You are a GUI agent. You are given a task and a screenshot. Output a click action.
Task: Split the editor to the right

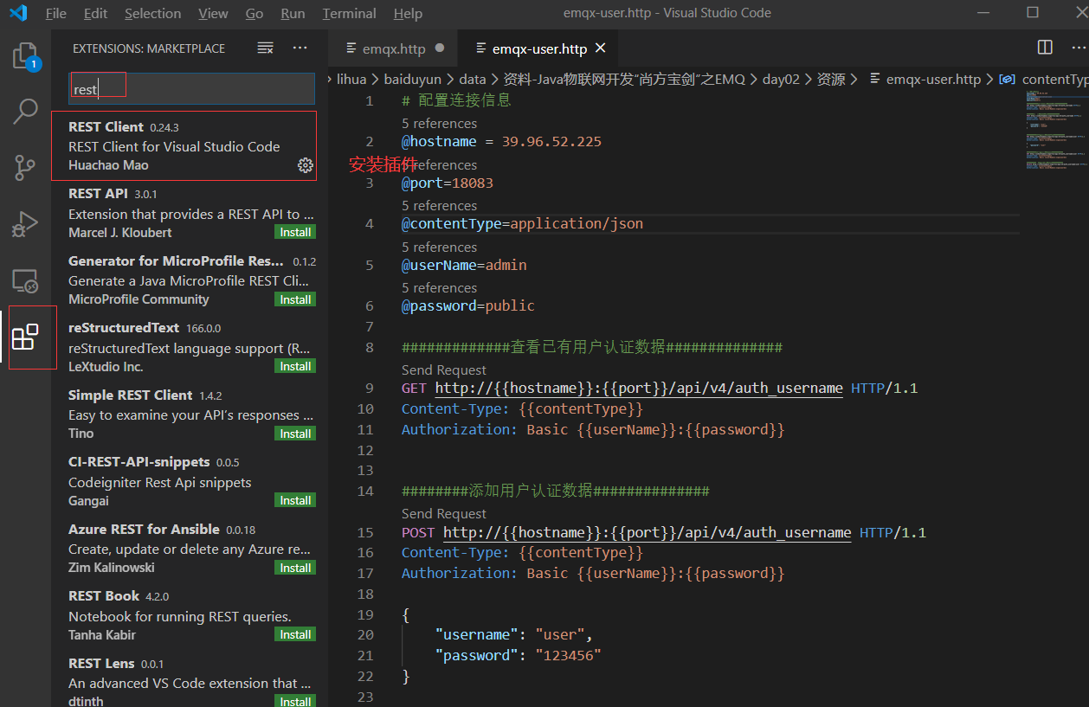point(1045,48)
